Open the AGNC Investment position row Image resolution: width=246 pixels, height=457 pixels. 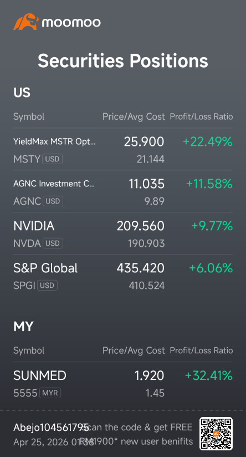click(123, 191)
